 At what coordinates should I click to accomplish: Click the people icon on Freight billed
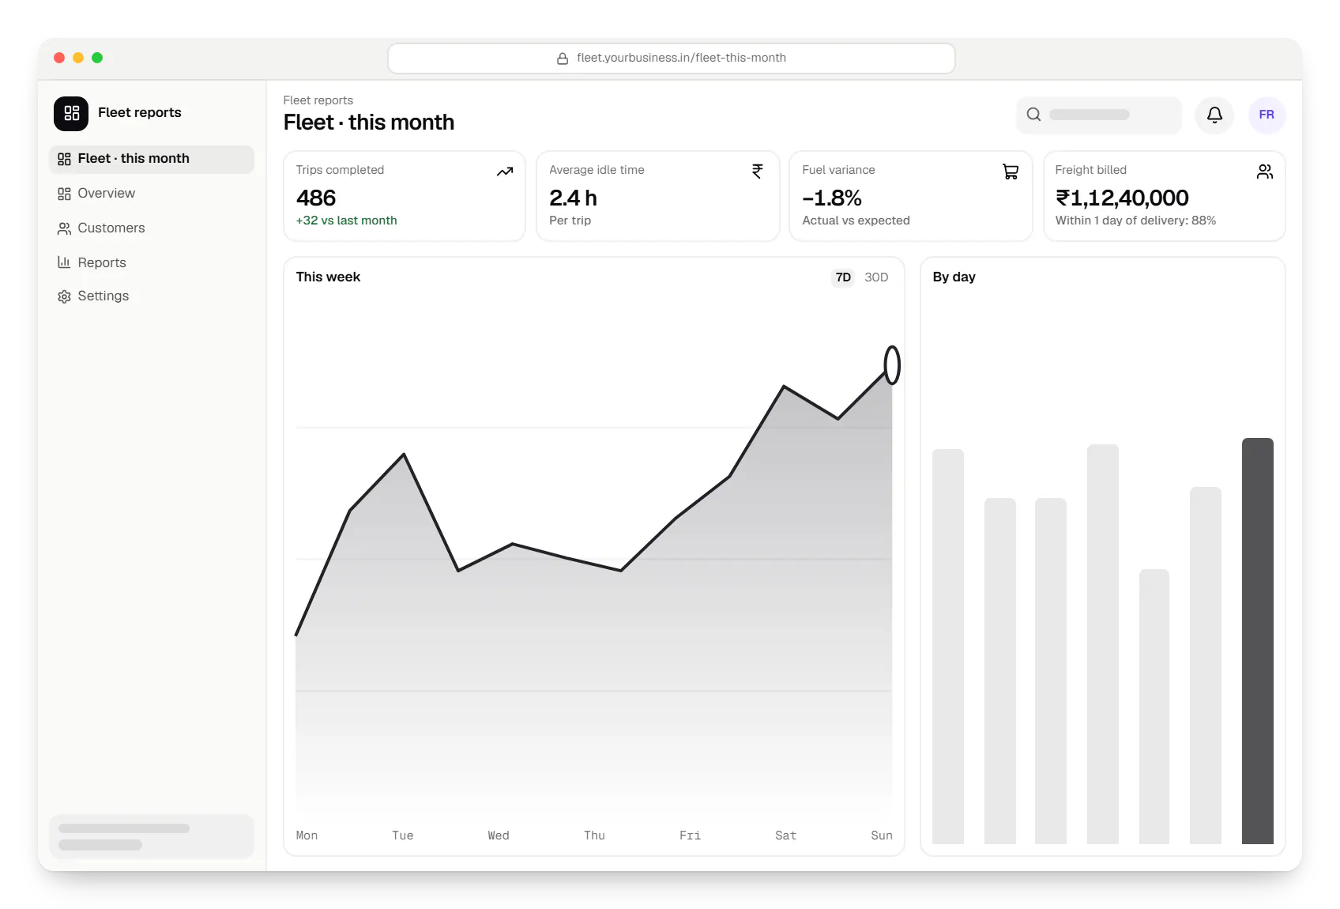(1264, 172)
